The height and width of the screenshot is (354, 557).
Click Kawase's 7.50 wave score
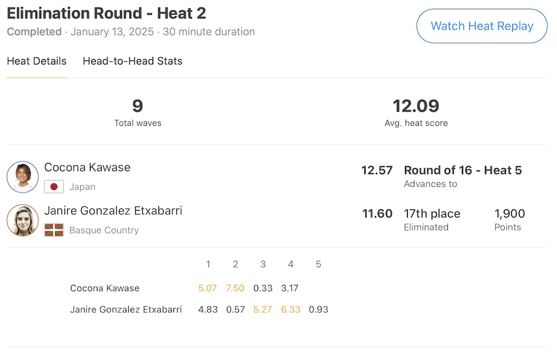click(236, 288)
